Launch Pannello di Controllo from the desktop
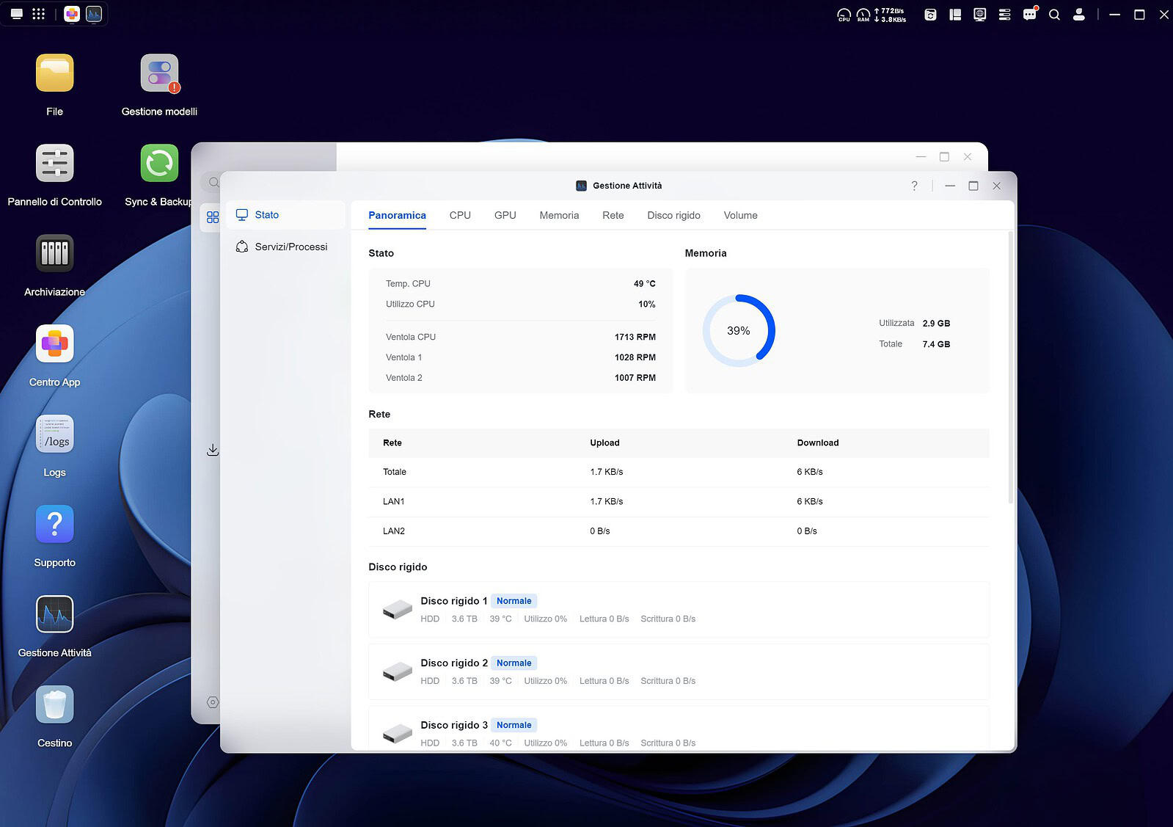 [x=55, y=163]
